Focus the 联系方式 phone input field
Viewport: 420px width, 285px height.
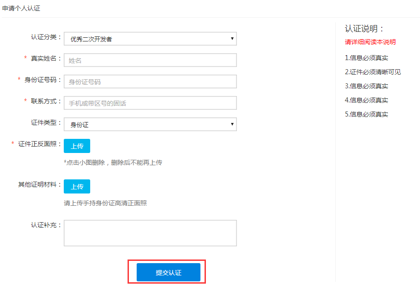(150, 103)
